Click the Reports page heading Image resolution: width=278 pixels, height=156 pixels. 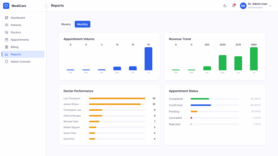tap(57, 6)
